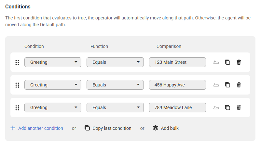Click the insert-row icon beside 456 Happy Ave
This screenshot has height=147, width=260.
[x=216, y=85]
